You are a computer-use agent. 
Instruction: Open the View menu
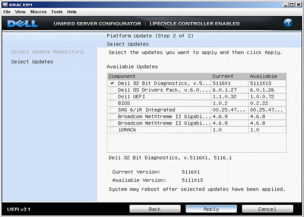point(20,12)
